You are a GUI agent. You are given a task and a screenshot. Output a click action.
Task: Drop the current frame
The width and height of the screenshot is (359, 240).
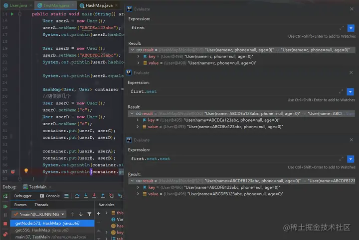111,196
